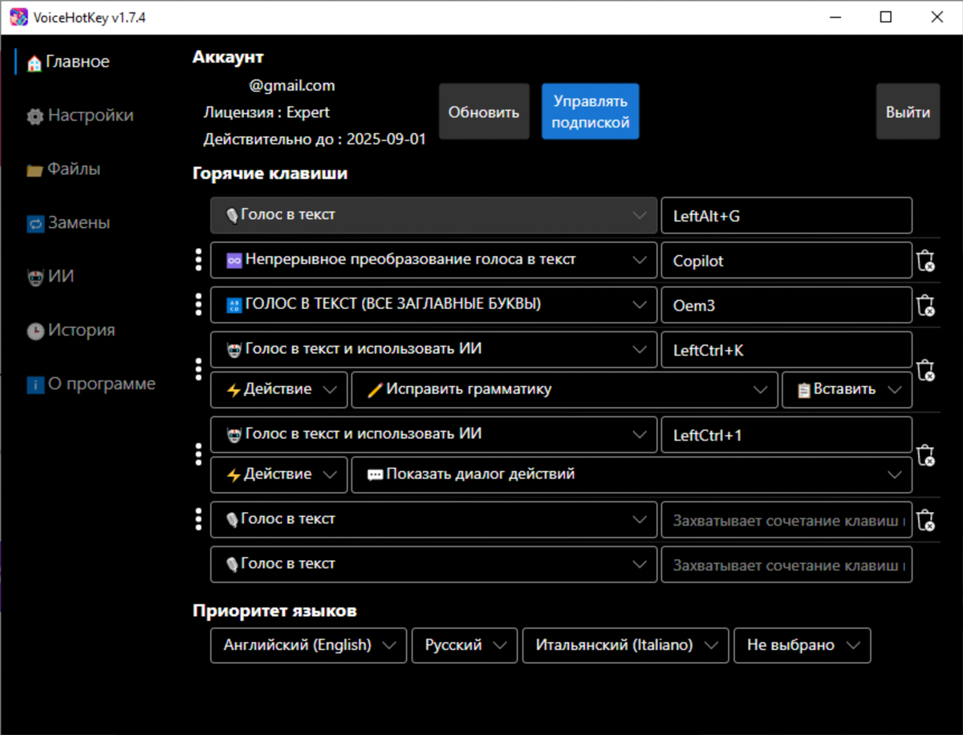Maximize the VoiceHotKey window

[886, 17]
